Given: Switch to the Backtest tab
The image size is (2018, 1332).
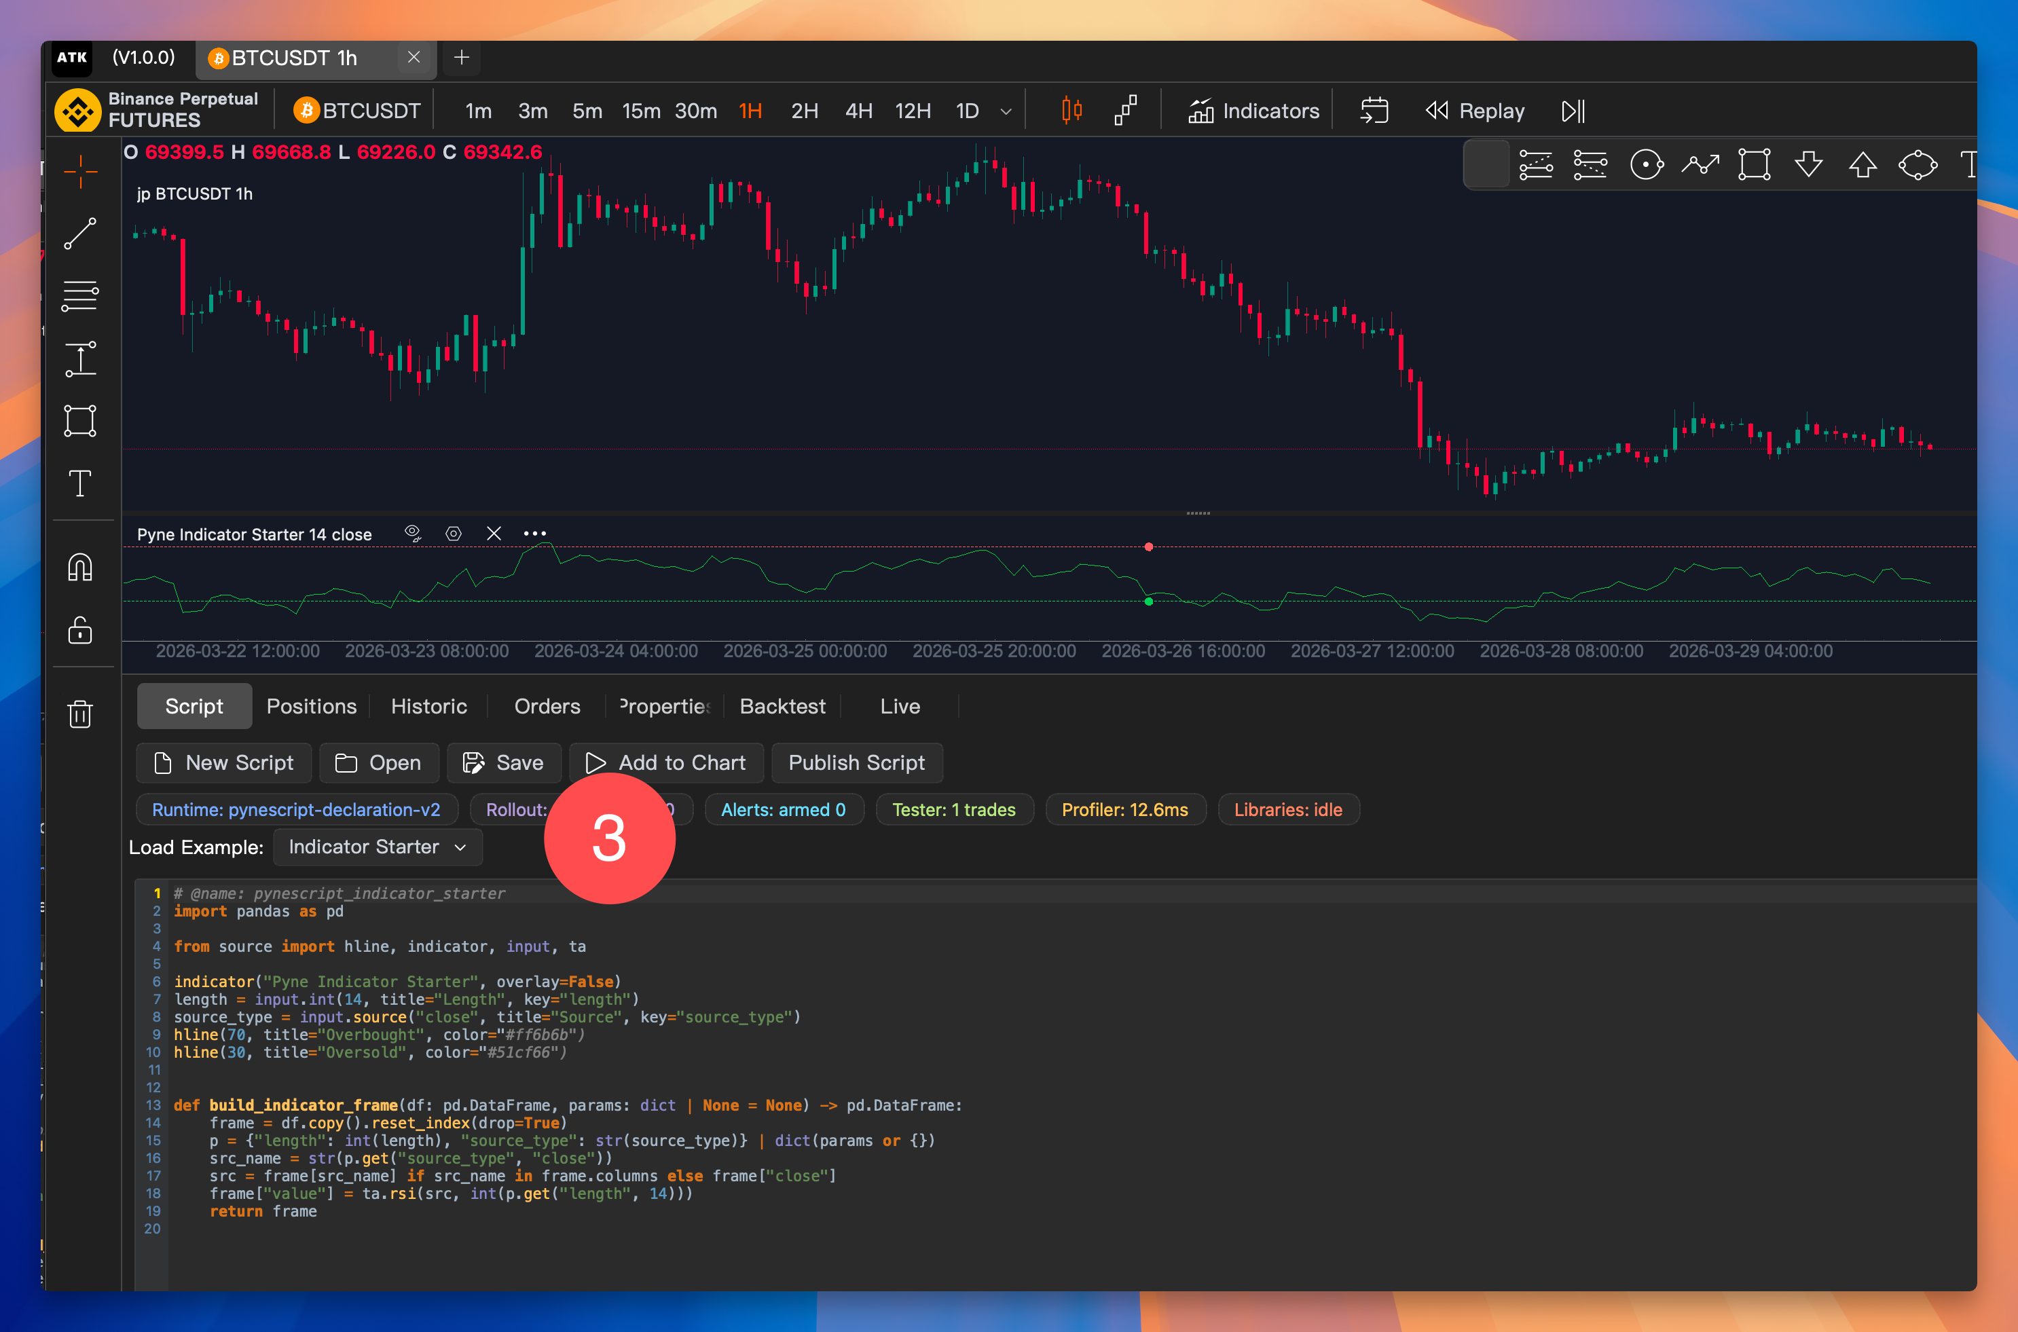Looking at the screenshot, I should (782, 706).
